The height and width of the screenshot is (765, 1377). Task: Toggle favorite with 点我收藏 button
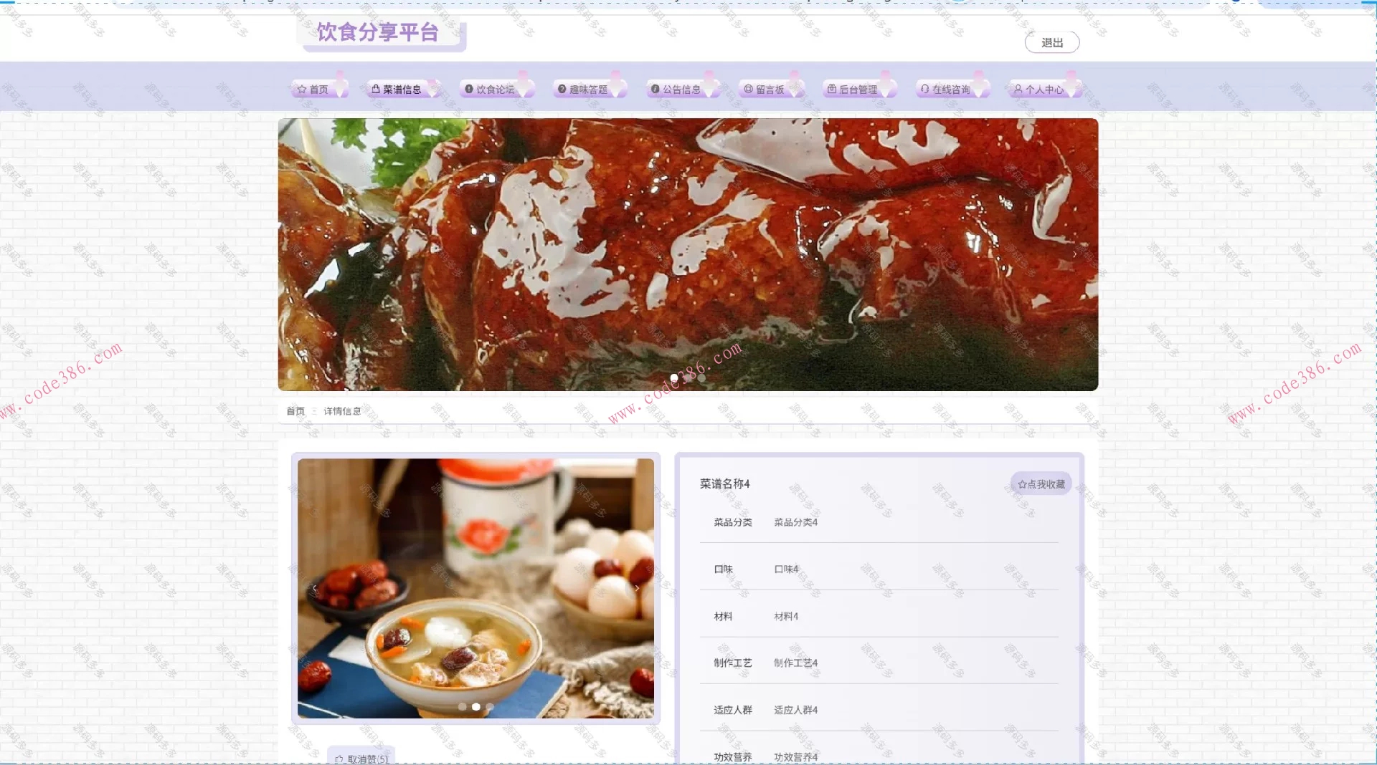pos(1041,483)
